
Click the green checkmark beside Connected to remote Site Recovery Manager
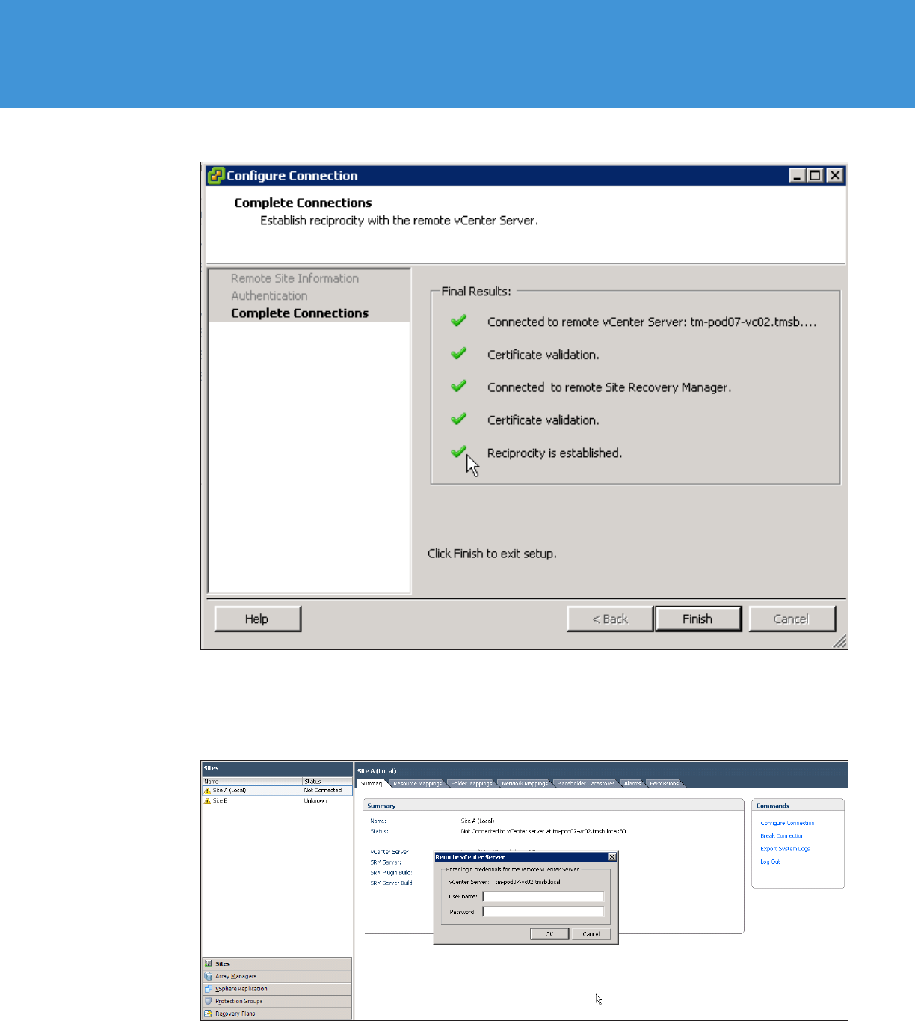459,386
